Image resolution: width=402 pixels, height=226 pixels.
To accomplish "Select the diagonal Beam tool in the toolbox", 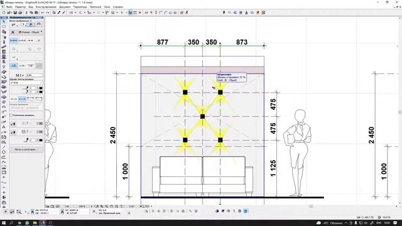I will point(4,47).
